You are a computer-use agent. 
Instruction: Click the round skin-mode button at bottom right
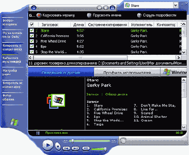[x=123, y=141]
